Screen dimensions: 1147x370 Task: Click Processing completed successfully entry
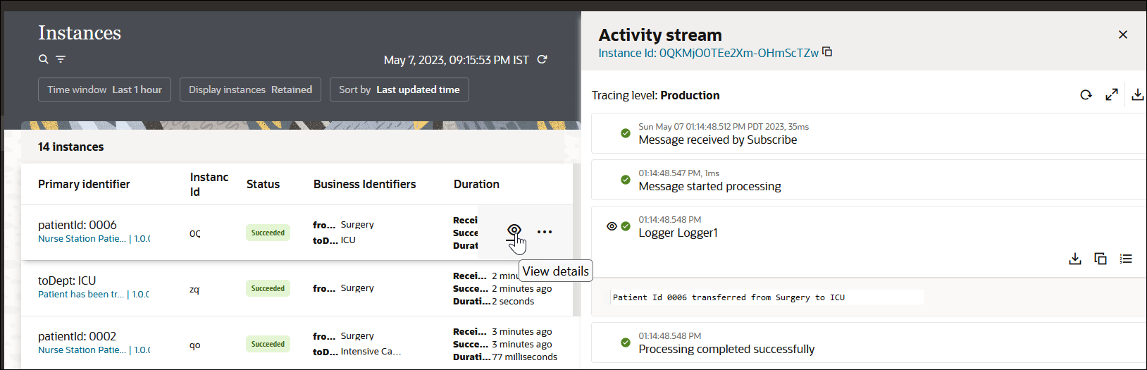[726, 349]
